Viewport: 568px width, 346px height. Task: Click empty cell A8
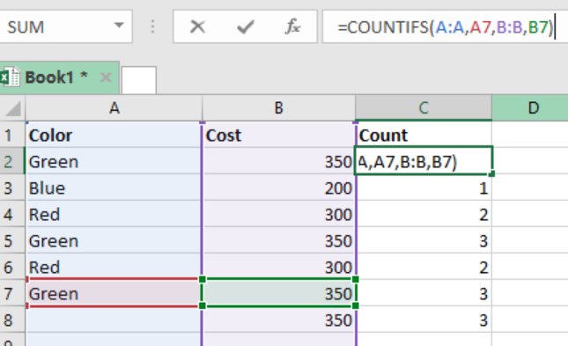tap(114, 320)
